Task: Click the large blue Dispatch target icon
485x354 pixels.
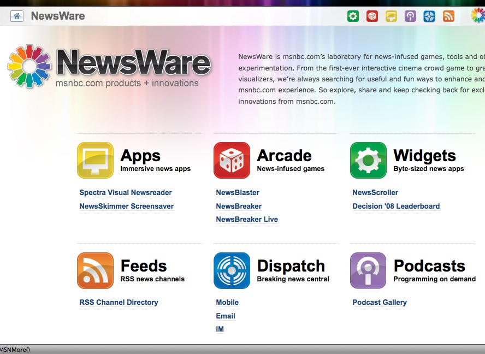Action: tap(232, 270)
